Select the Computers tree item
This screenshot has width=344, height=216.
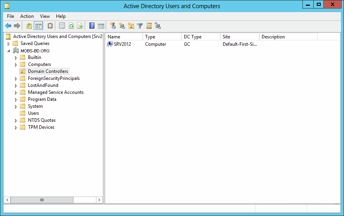click(x=40, y=64)
